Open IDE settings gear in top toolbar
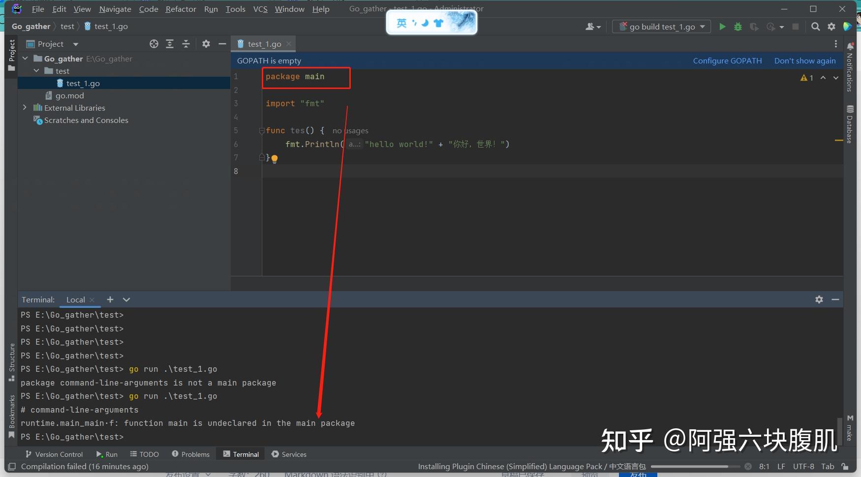The image size is (861, 477). [831, 27]
